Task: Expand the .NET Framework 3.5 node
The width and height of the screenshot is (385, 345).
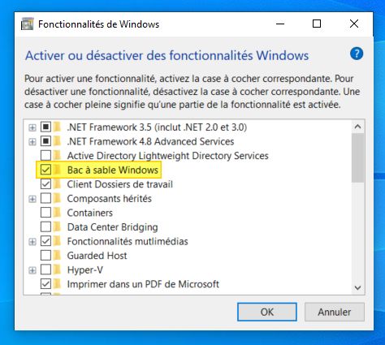Action: 32,127
